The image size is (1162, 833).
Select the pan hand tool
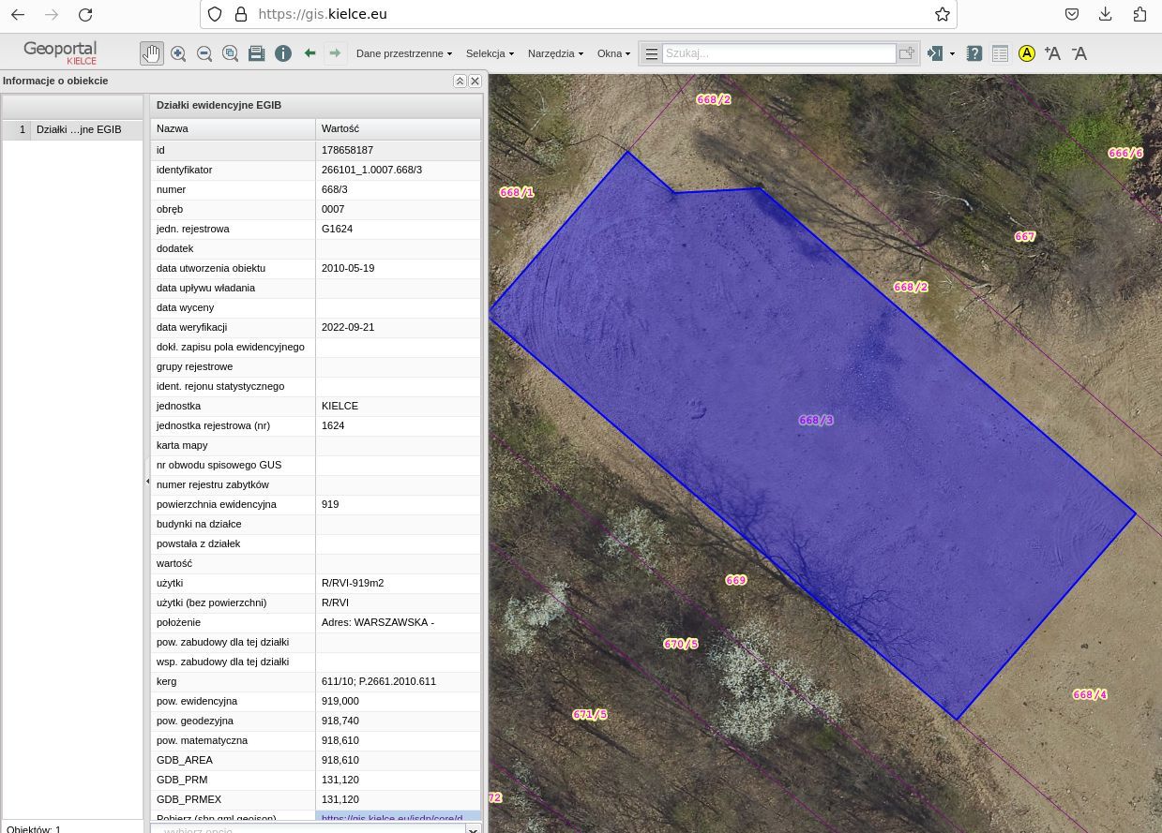(151, 53)
